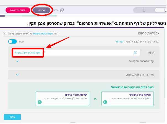The image size is (167, 124).
Task: Close the publish options panel with X
Action: point(4,33)
